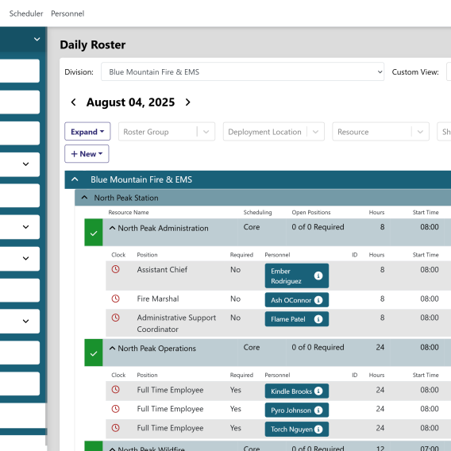Open info icon on Ember Rodriguez
The image size is (451, 451).
click(x=318, y=276)
